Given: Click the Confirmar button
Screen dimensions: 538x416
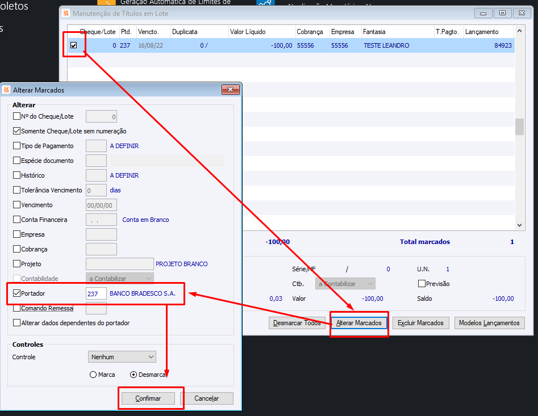Looking at the screenshot, I should coord(148,398).
